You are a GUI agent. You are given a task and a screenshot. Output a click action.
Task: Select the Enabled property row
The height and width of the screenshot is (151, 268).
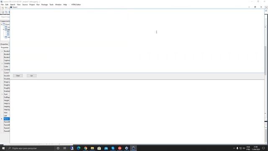coord(7,91)
